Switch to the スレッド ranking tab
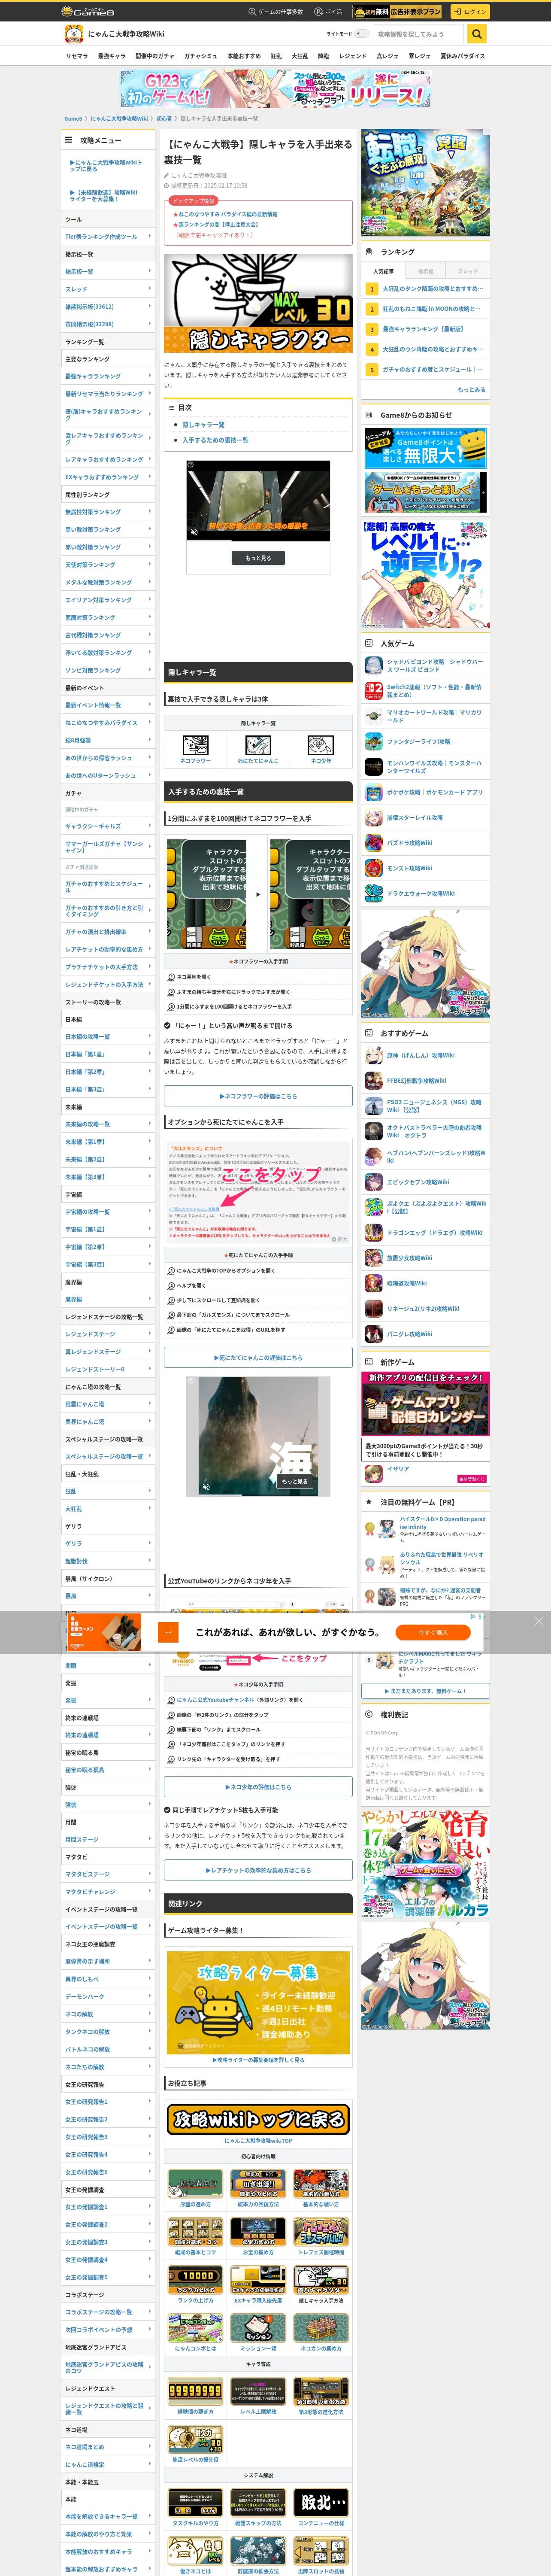The image size is (551, 2576). coord(468,271)
